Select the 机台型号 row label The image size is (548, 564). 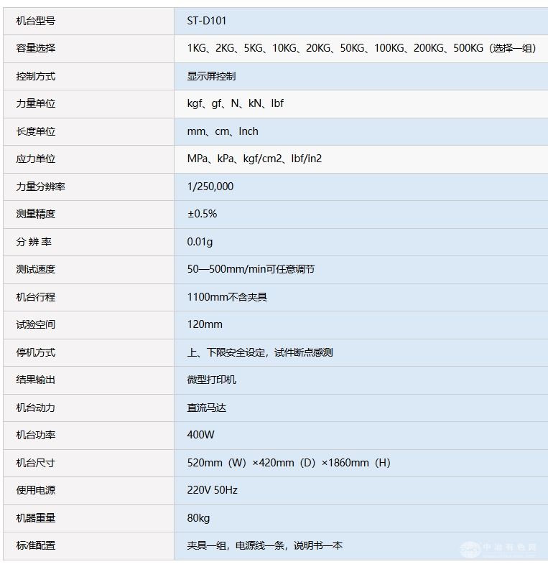(x=36, y=21)
